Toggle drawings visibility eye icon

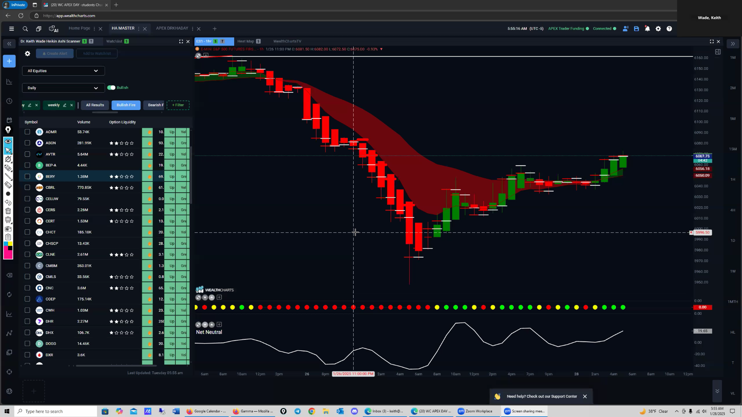click(8, 141)
